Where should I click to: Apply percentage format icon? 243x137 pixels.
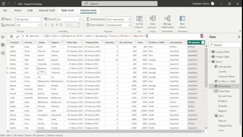(x=52, y=25)
